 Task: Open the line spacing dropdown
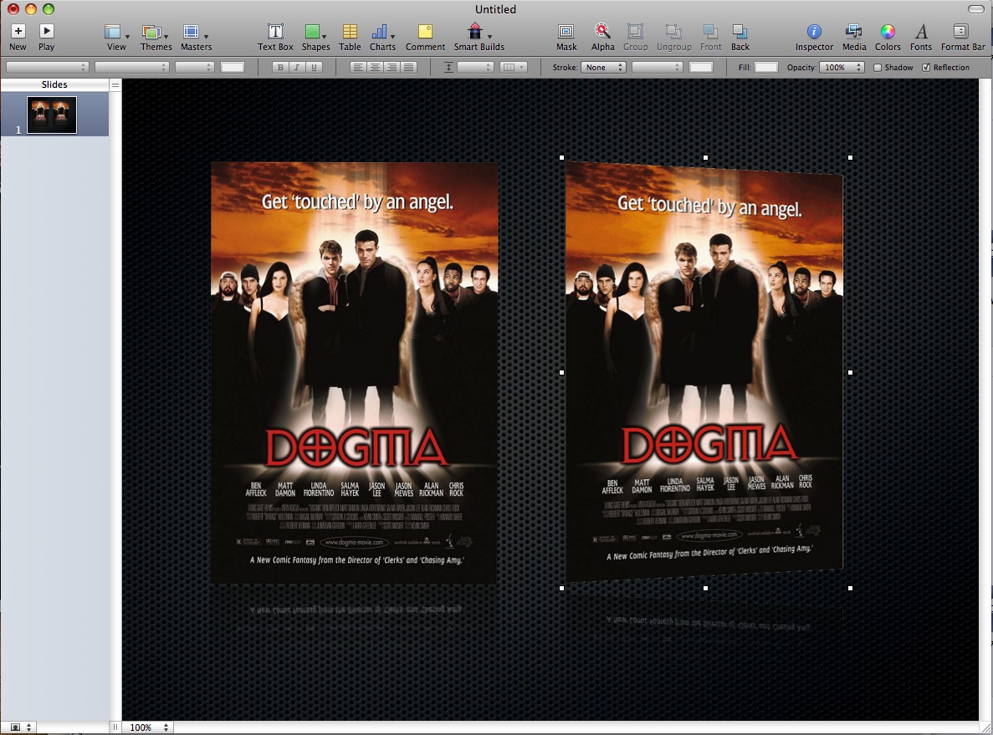[475, 67]
